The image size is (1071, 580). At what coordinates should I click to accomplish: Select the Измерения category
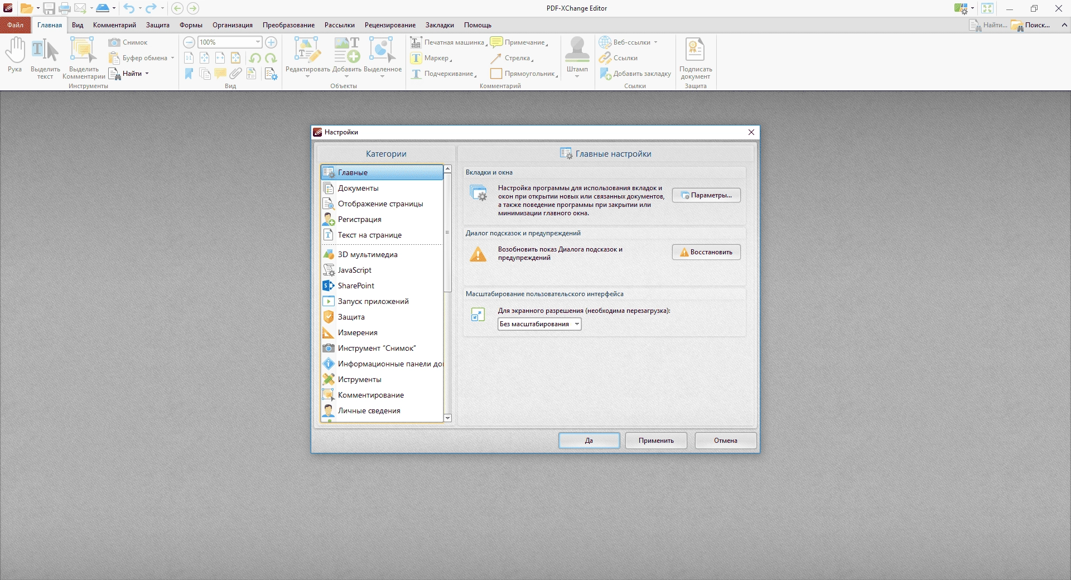(x=382, y=332)
